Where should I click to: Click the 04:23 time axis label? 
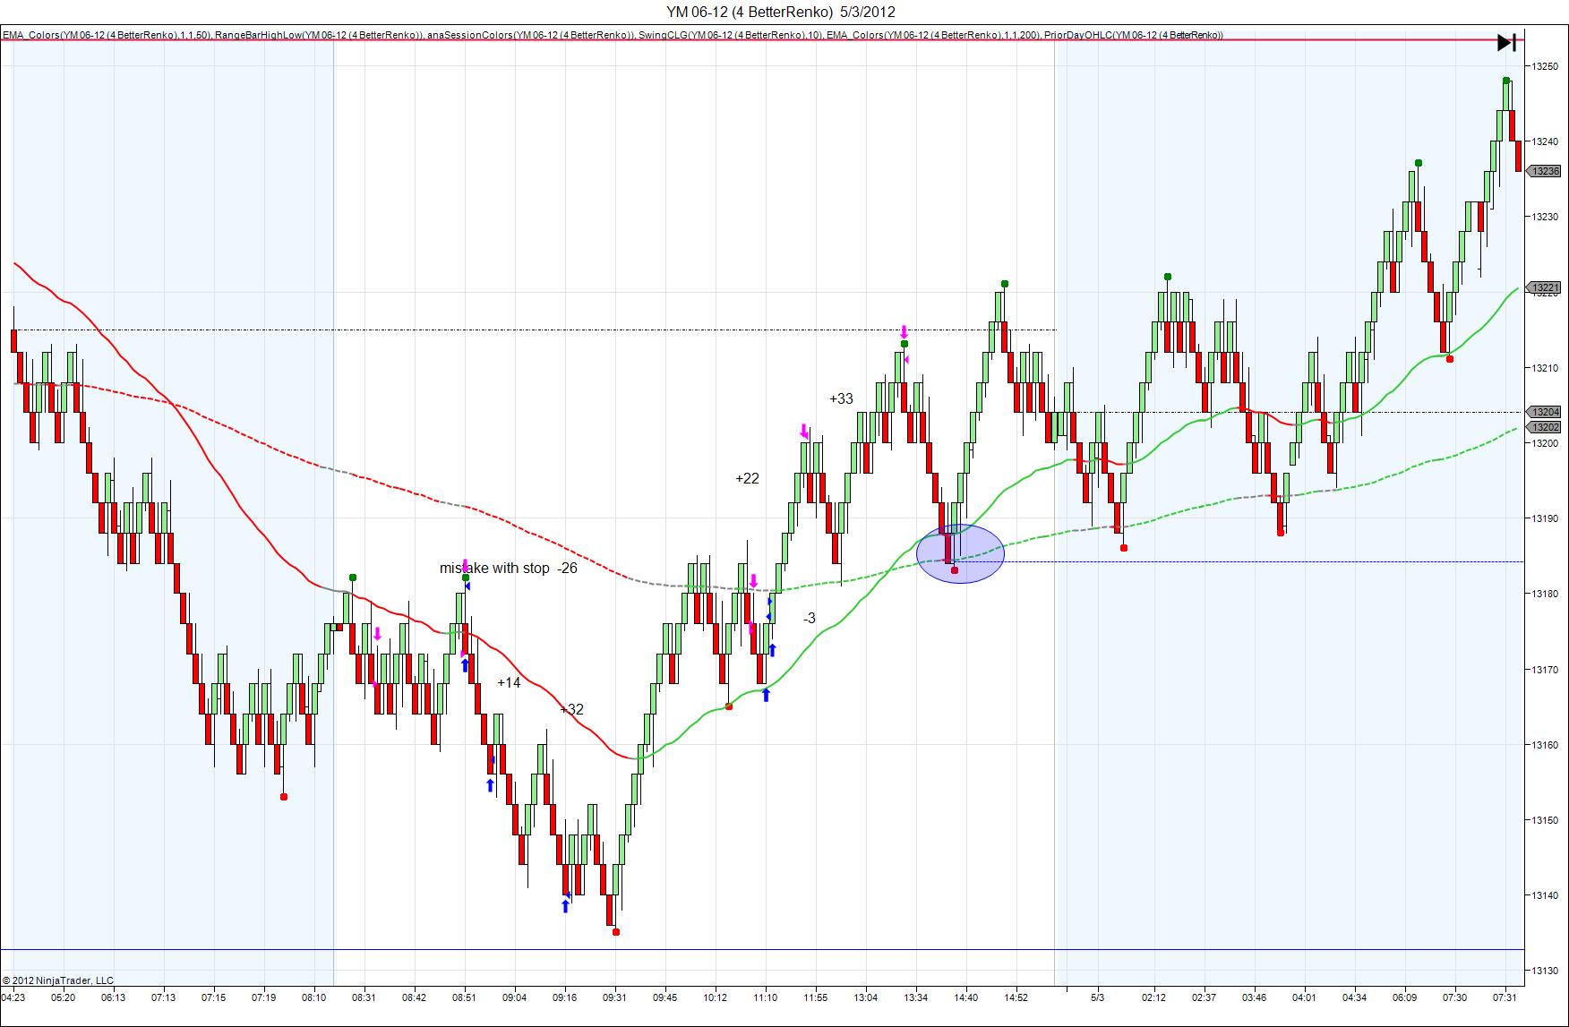pos(13,997)
